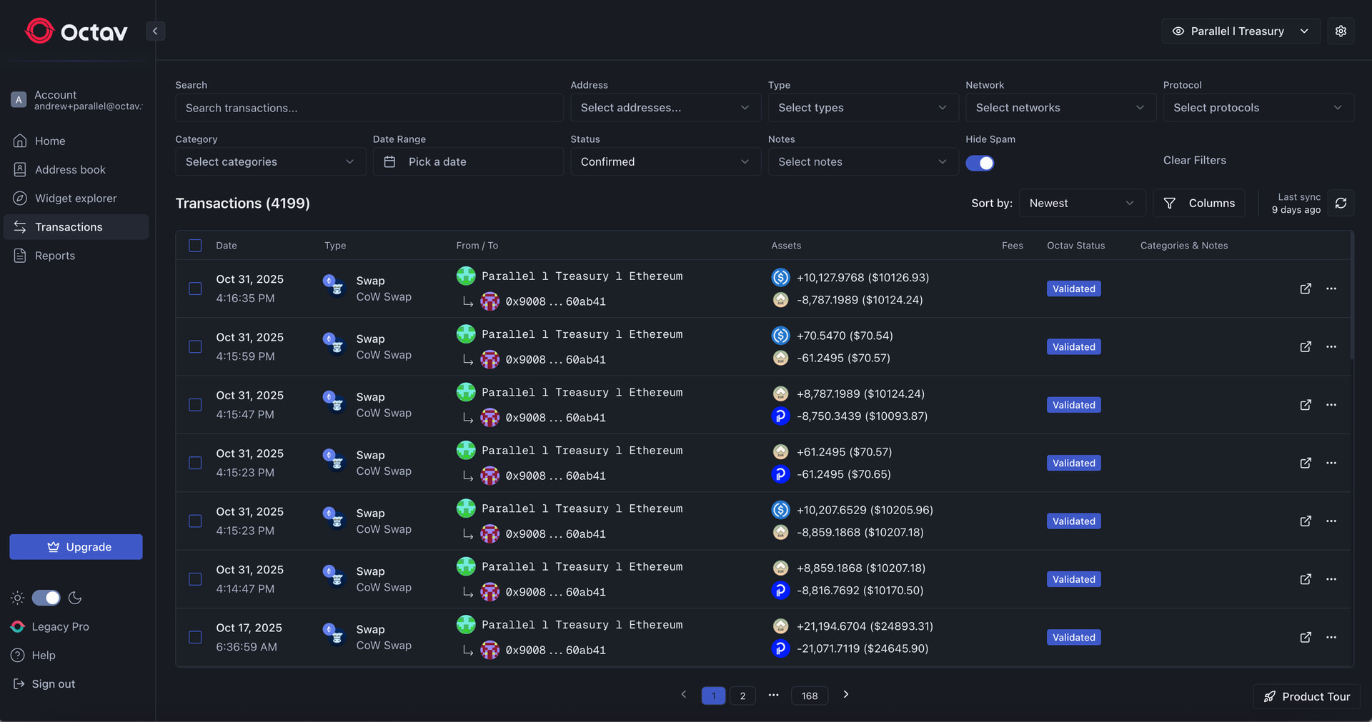This screenshot has width=1372, height=722.
Task: Open the Select networks dropdown
Action: 1060,108
